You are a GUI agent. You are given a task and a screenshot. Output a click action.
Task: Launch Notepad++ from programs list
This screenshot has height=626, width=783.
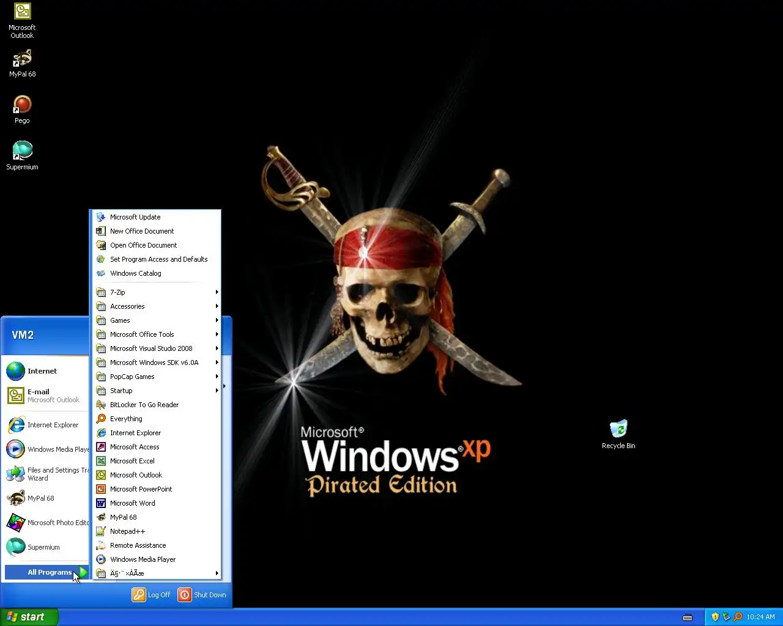(156, 531)
